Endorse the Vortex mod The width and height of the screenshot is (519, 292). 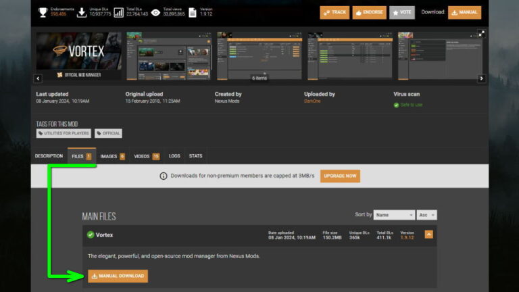(369, 12)
